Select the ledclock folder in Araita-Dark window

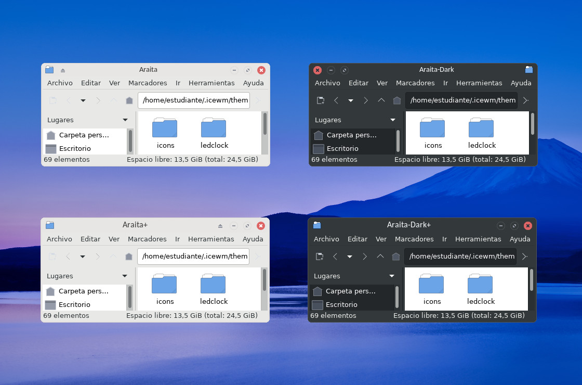coord(482,133)
